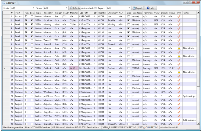Sort by the Type column header

39,13
